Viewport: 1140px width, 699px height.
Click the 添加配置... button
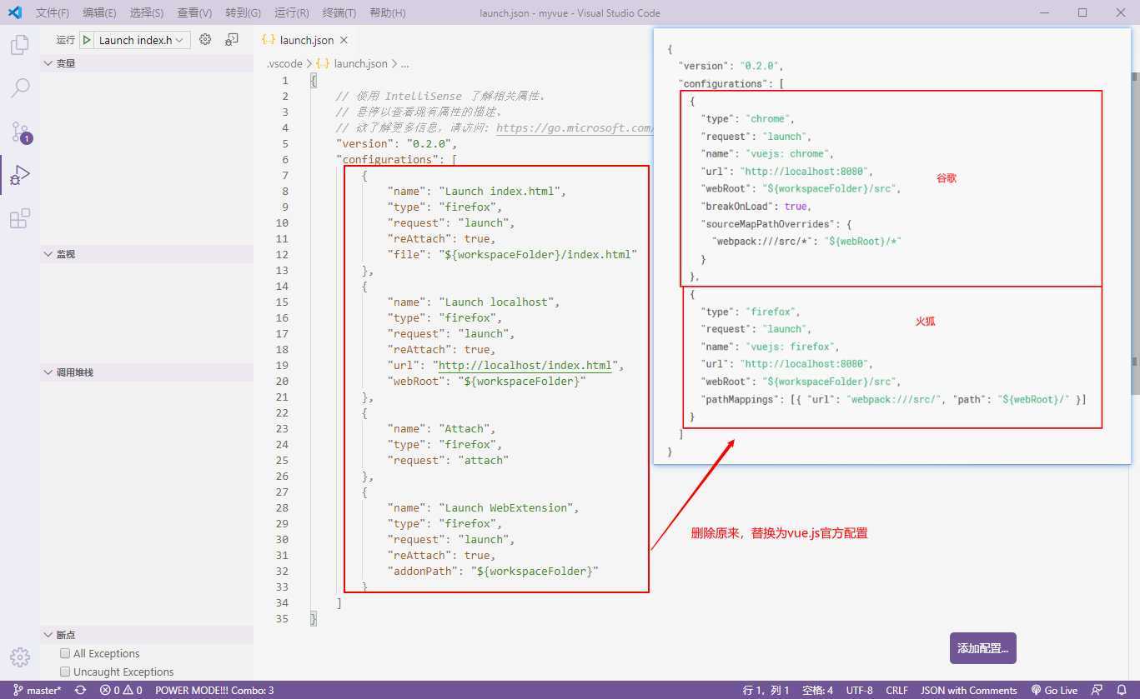point(982,648)
